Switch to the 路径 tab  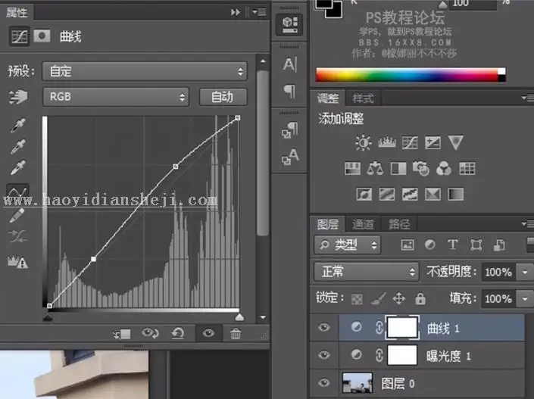tap(399, 224)
